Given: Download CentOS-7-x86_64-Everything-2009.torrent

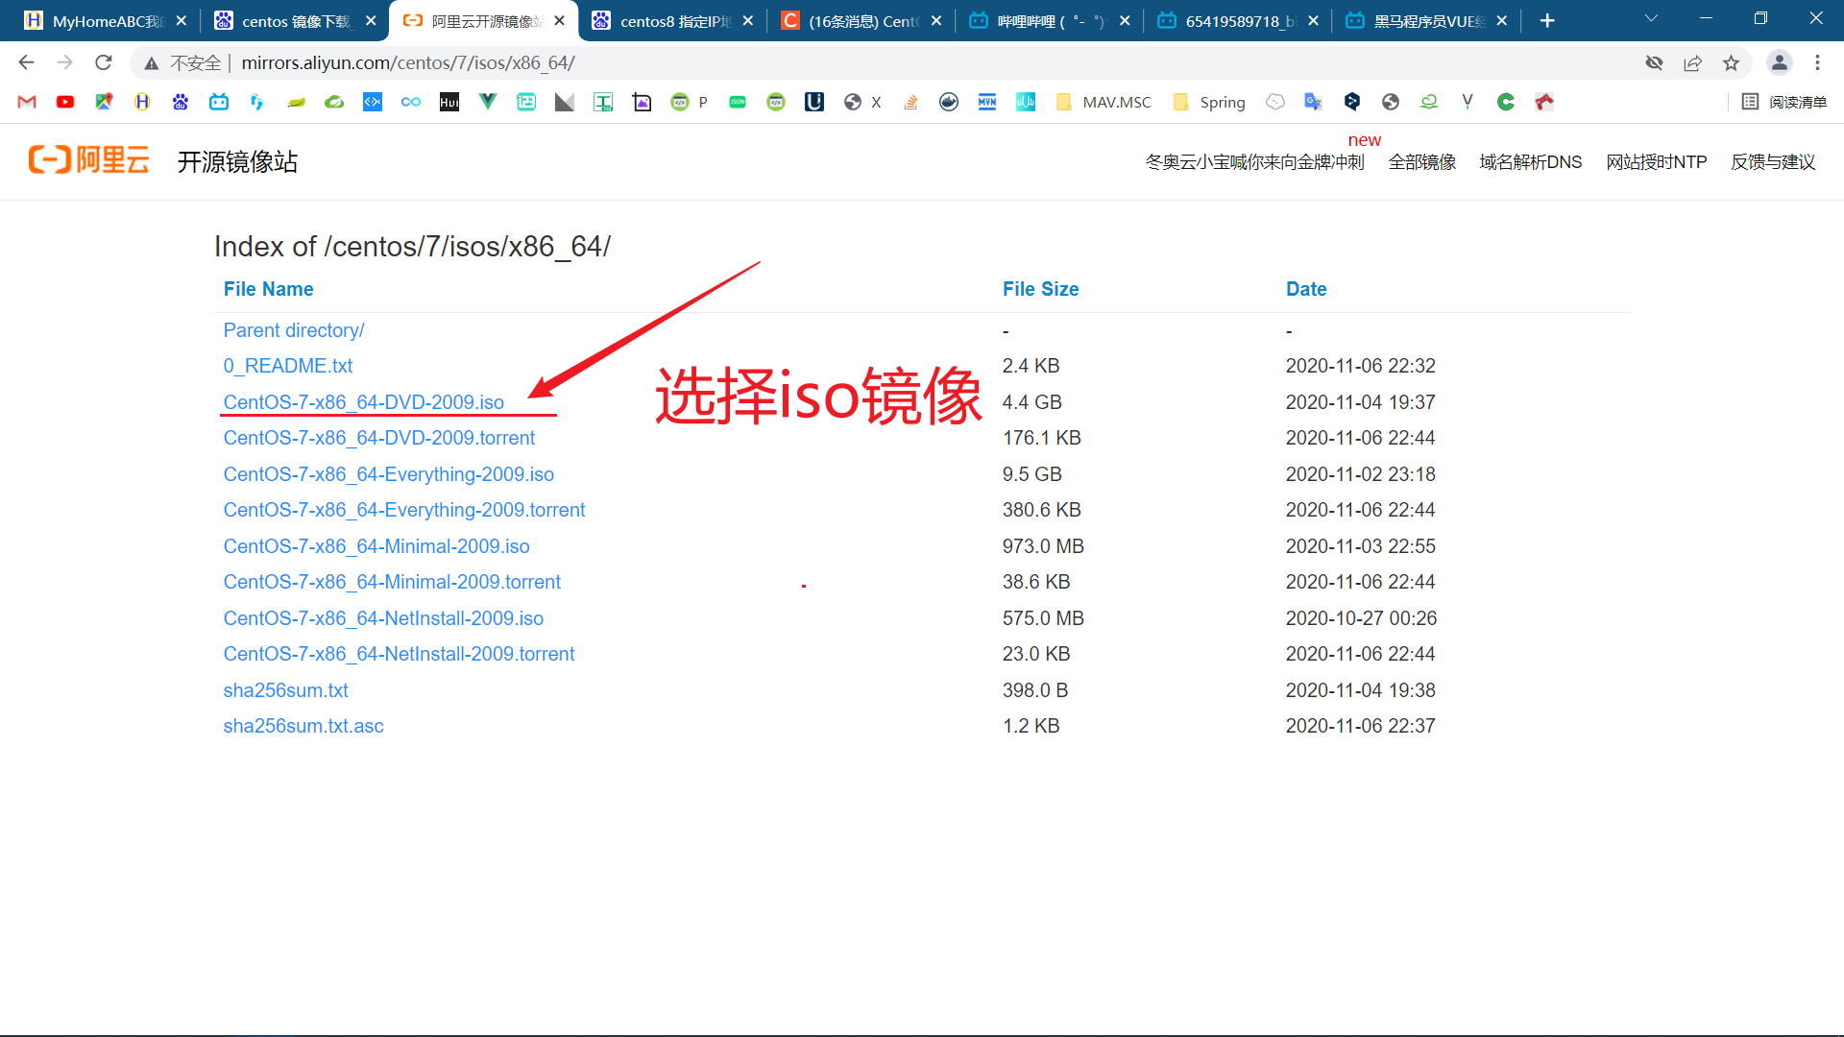Looking at the screenshot, I should tap(404, 510).
